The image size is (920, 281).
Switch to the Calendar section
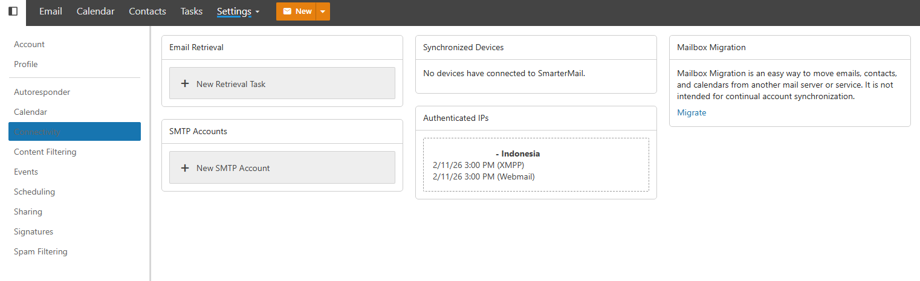96,11
